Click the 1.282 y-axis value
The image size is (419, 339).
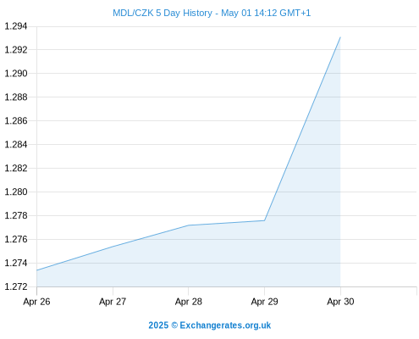pos(16,169)
